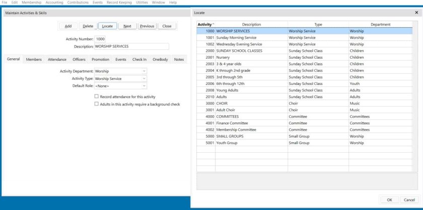Click the Locate button

pos(107,26)
